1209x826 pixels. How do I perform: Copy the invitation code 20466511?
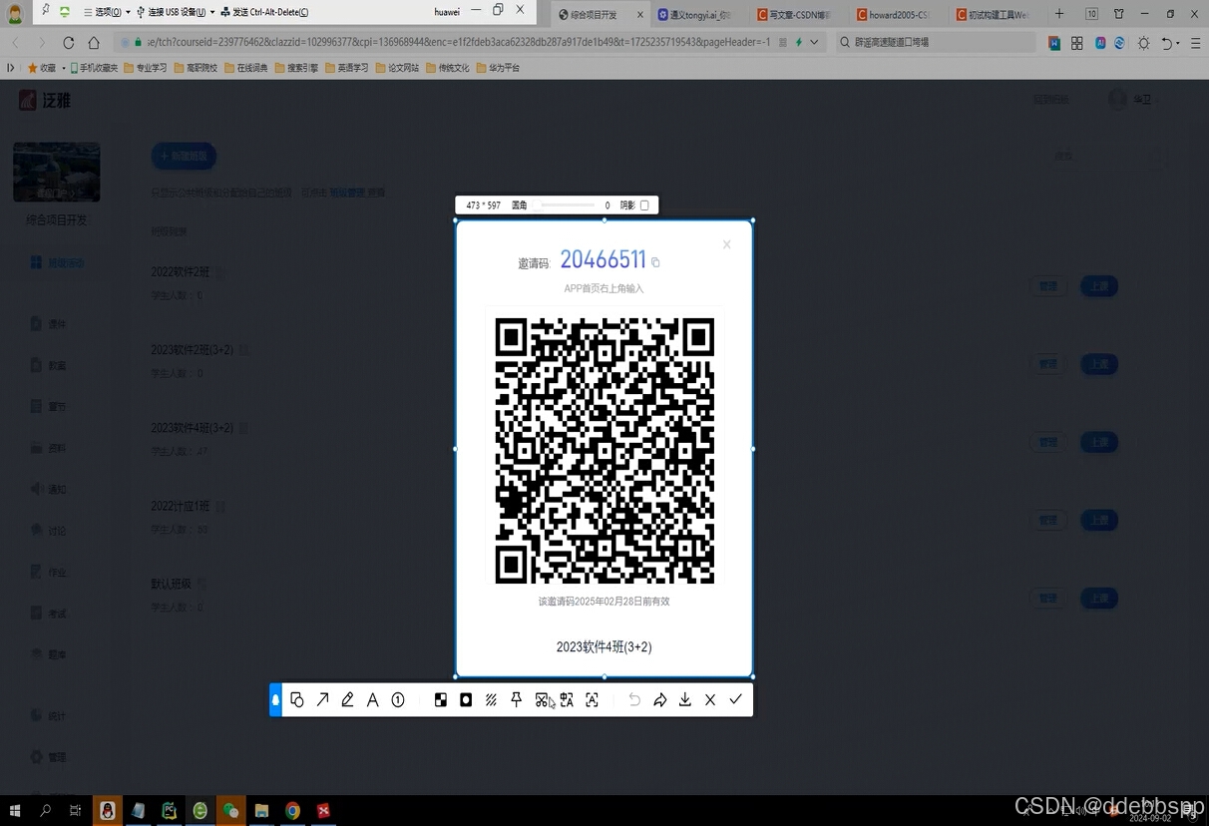(655, 262)
